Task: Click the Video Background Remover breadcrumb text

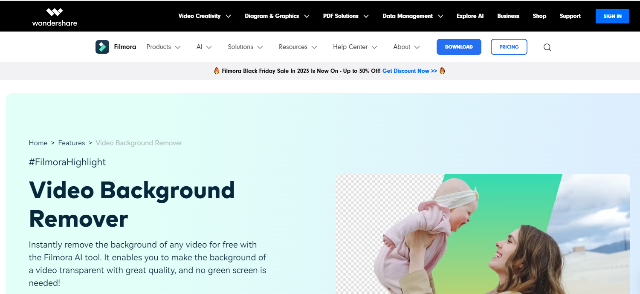Action: click(x=139, y=143)
